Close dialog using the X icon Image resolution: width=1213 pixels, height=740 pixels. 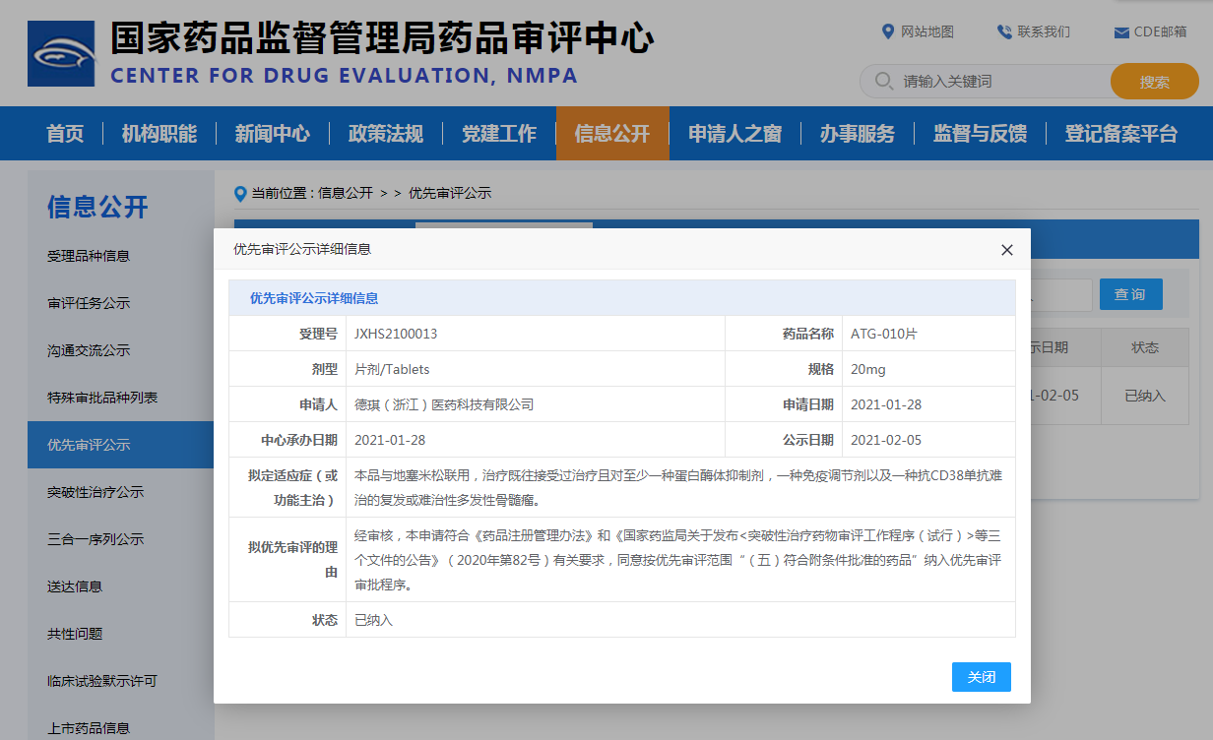[1006, 250]
